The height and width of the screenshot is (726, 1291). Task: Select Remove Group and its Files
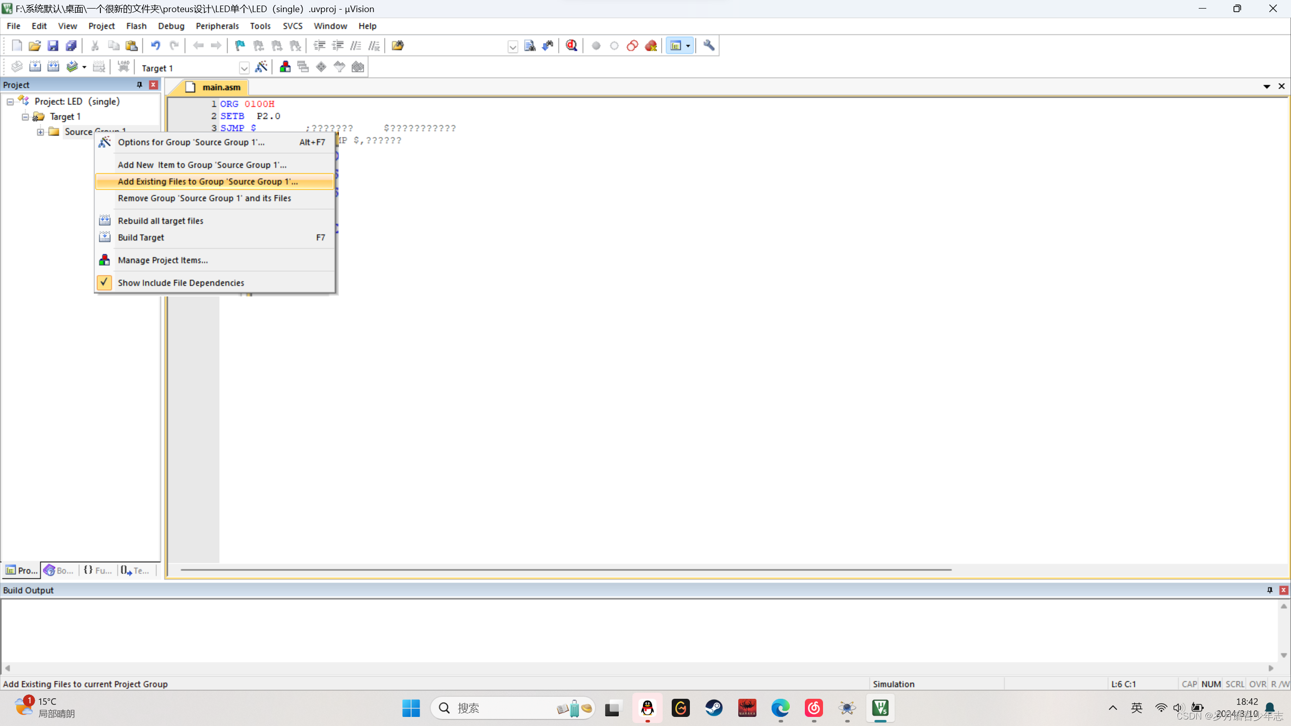click(x=214, y=198)
